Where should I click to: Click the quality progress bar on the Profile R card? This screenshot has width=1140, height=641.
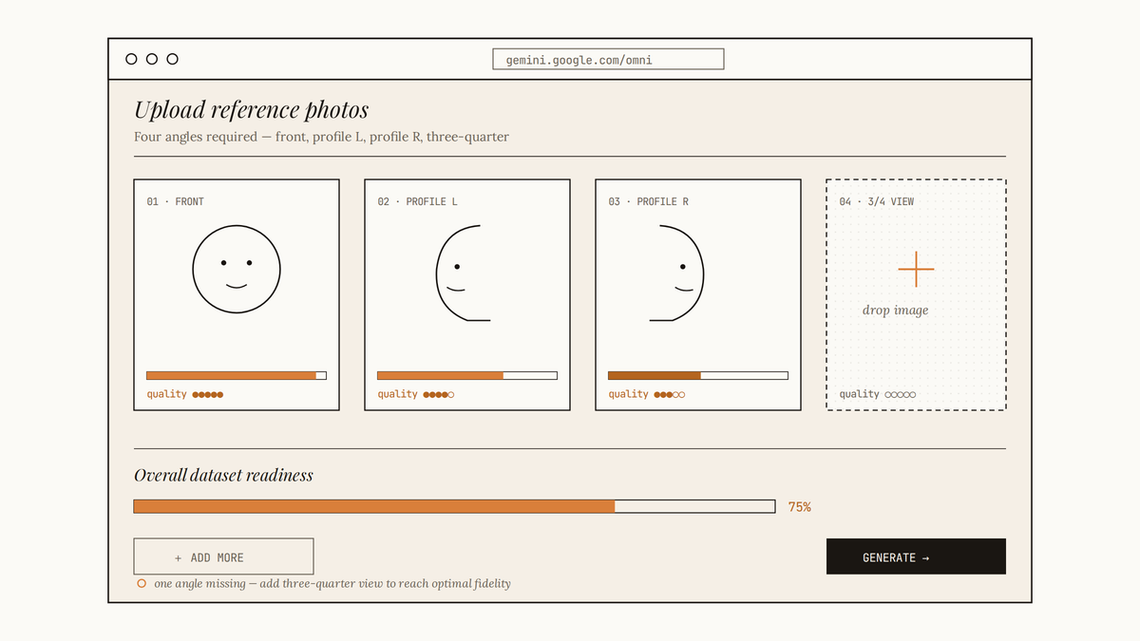click(x=698, y=376)
